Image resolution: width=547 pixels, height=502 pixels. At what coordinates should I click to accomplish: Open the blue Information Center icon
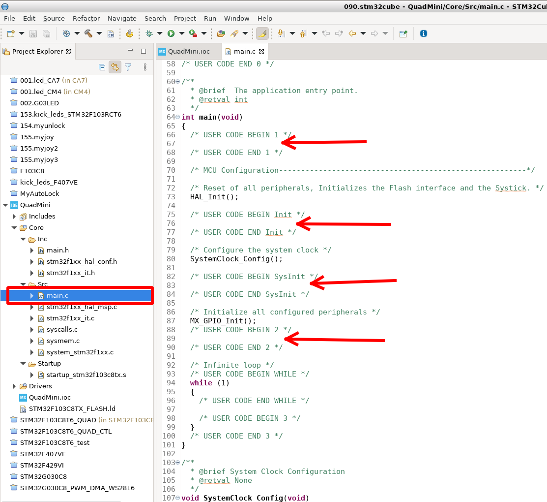[x=424, y=33]
